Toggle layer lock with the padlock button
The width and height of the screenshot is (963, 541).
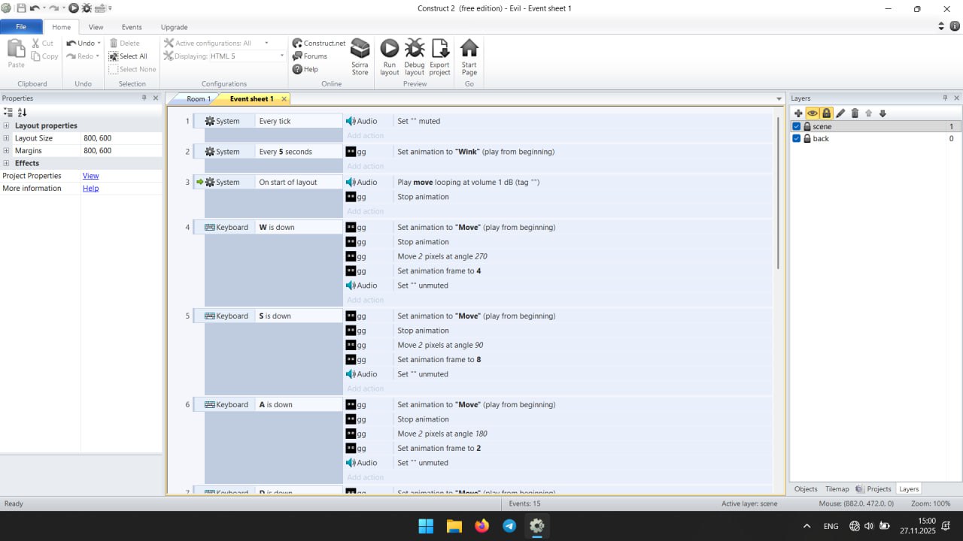(x=826, y=113)
